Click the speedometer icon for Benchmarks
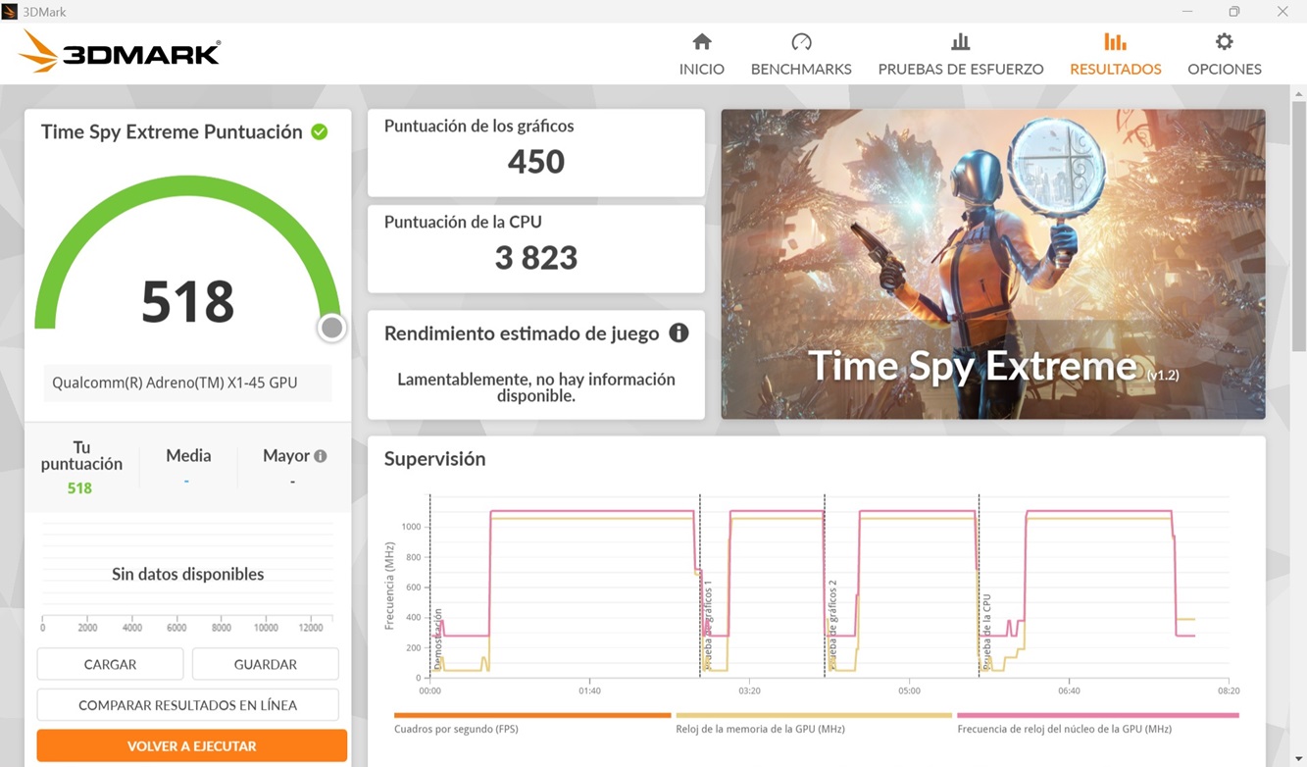This screenshot has width=1307, height=767. (x=801, y=42)
